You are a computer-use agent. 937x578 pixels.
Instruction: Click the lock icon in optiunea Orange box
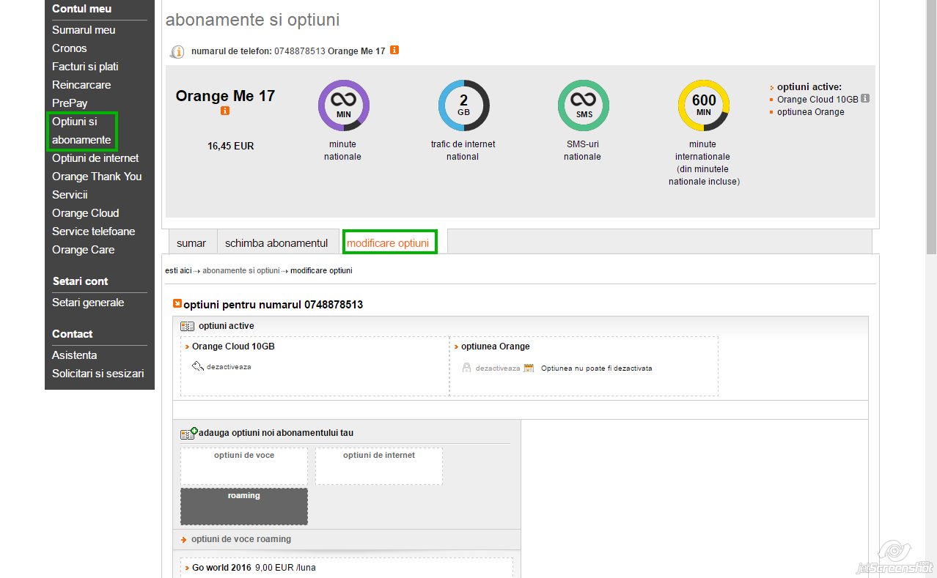coord(466,368)
